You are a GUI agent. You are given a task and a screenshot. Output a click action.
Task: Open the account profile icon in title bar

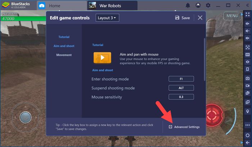click(198, 5)
